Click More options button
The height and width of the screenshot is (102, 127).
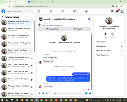tap(79, 29)
